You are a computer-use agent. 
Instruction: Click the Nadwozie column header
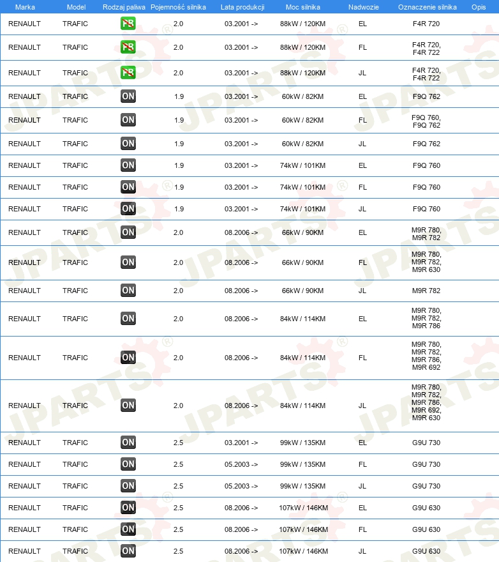pyautogui.click(x=364, y=7)
